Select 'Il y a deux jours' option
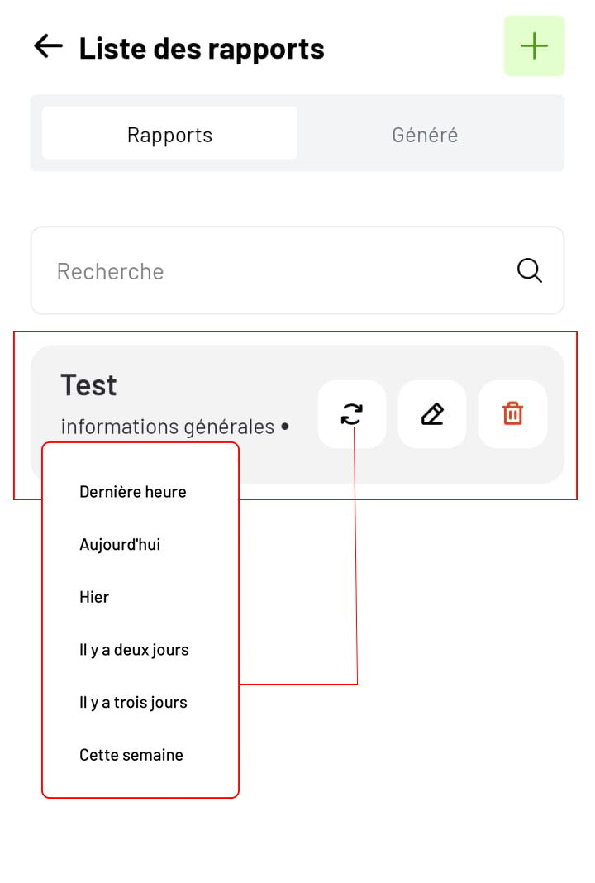Screen dimensions: 595x883 tap(134, 650)
